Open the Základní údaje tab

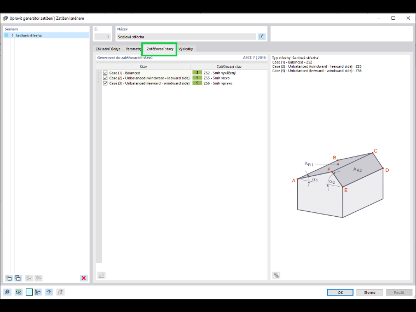[108, 49]
